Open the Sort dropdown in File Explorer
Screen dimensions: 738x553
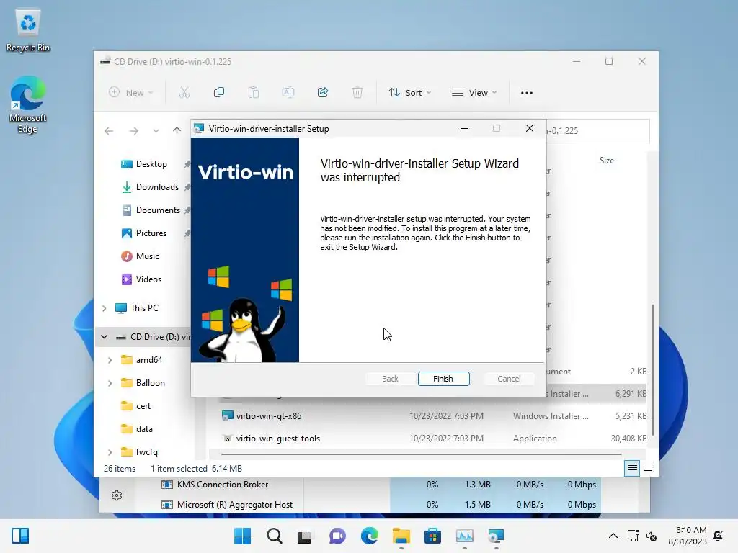[x=409, y=93]
